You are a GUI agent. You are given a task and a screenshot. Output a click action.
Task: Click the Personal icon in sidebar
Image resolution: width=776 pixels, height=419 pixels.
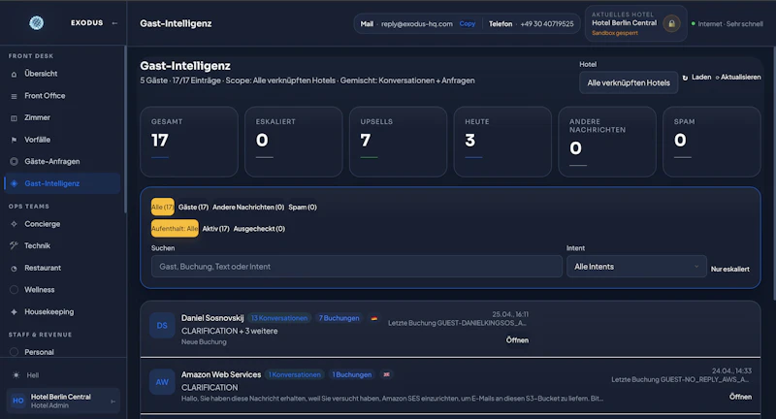(14, 352)
